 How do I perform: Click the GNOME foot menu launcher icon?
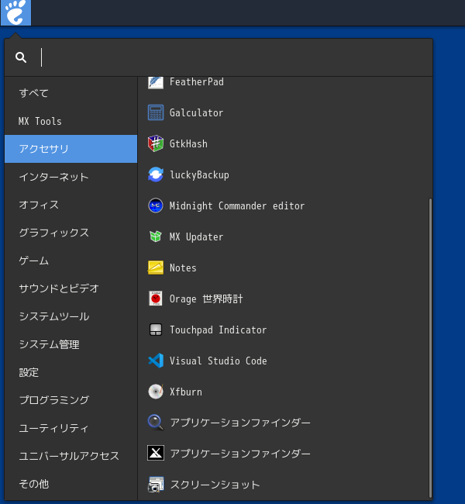pyautogui.click(x=15, y=12)
